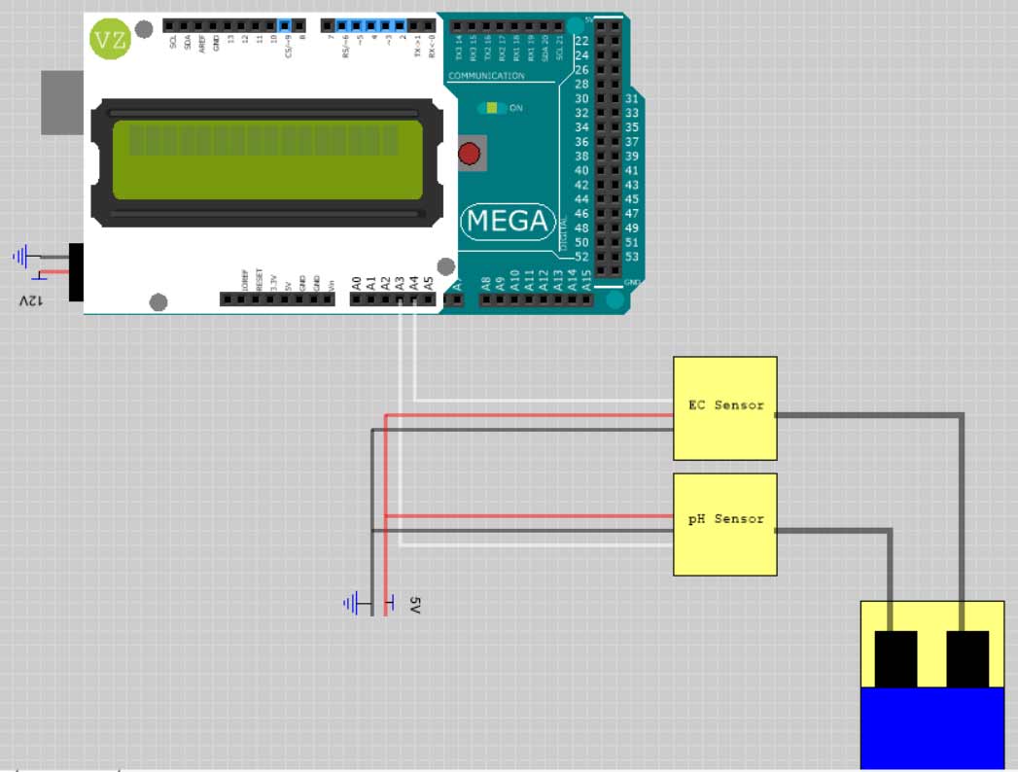Select the white signal wire entering EC Sensor
Viewport: 1018px width, 772px height.
[544, 400]
